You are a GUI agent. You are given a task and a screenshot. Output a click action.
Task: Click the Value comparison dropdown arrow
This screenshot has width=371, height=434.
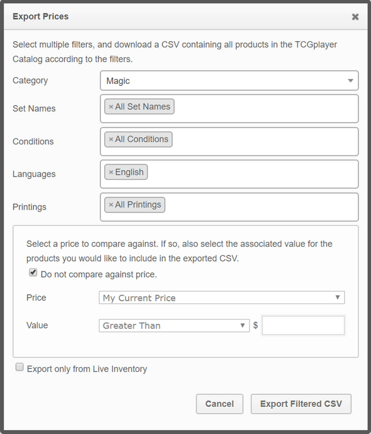coord(243,325)
